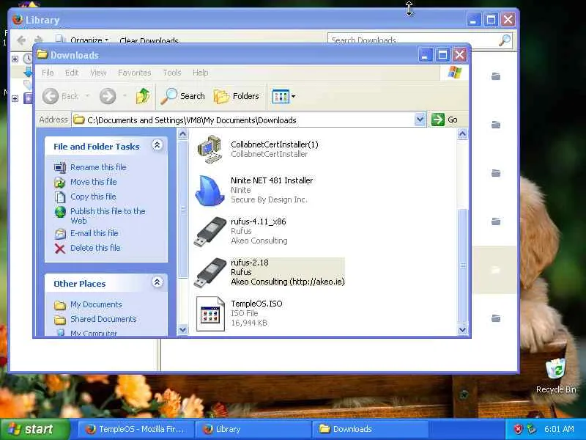Open My Documents in Other Places
The height and width of the screenshot is (440, 586).
(96, 304)
